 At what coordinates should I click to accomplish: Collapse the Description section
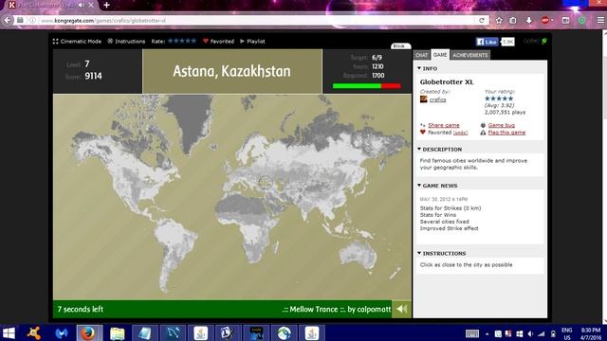439,150
